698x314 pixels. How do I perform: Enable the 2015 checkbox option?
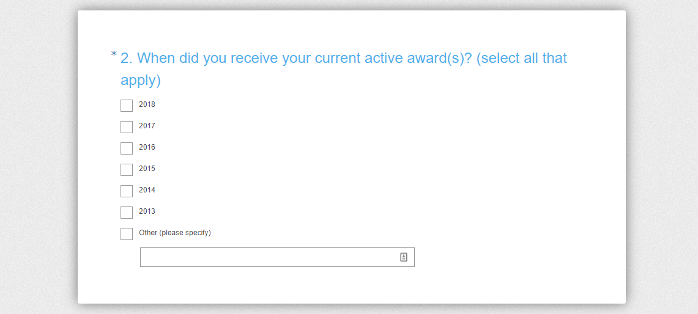click(x=127, y=170)
